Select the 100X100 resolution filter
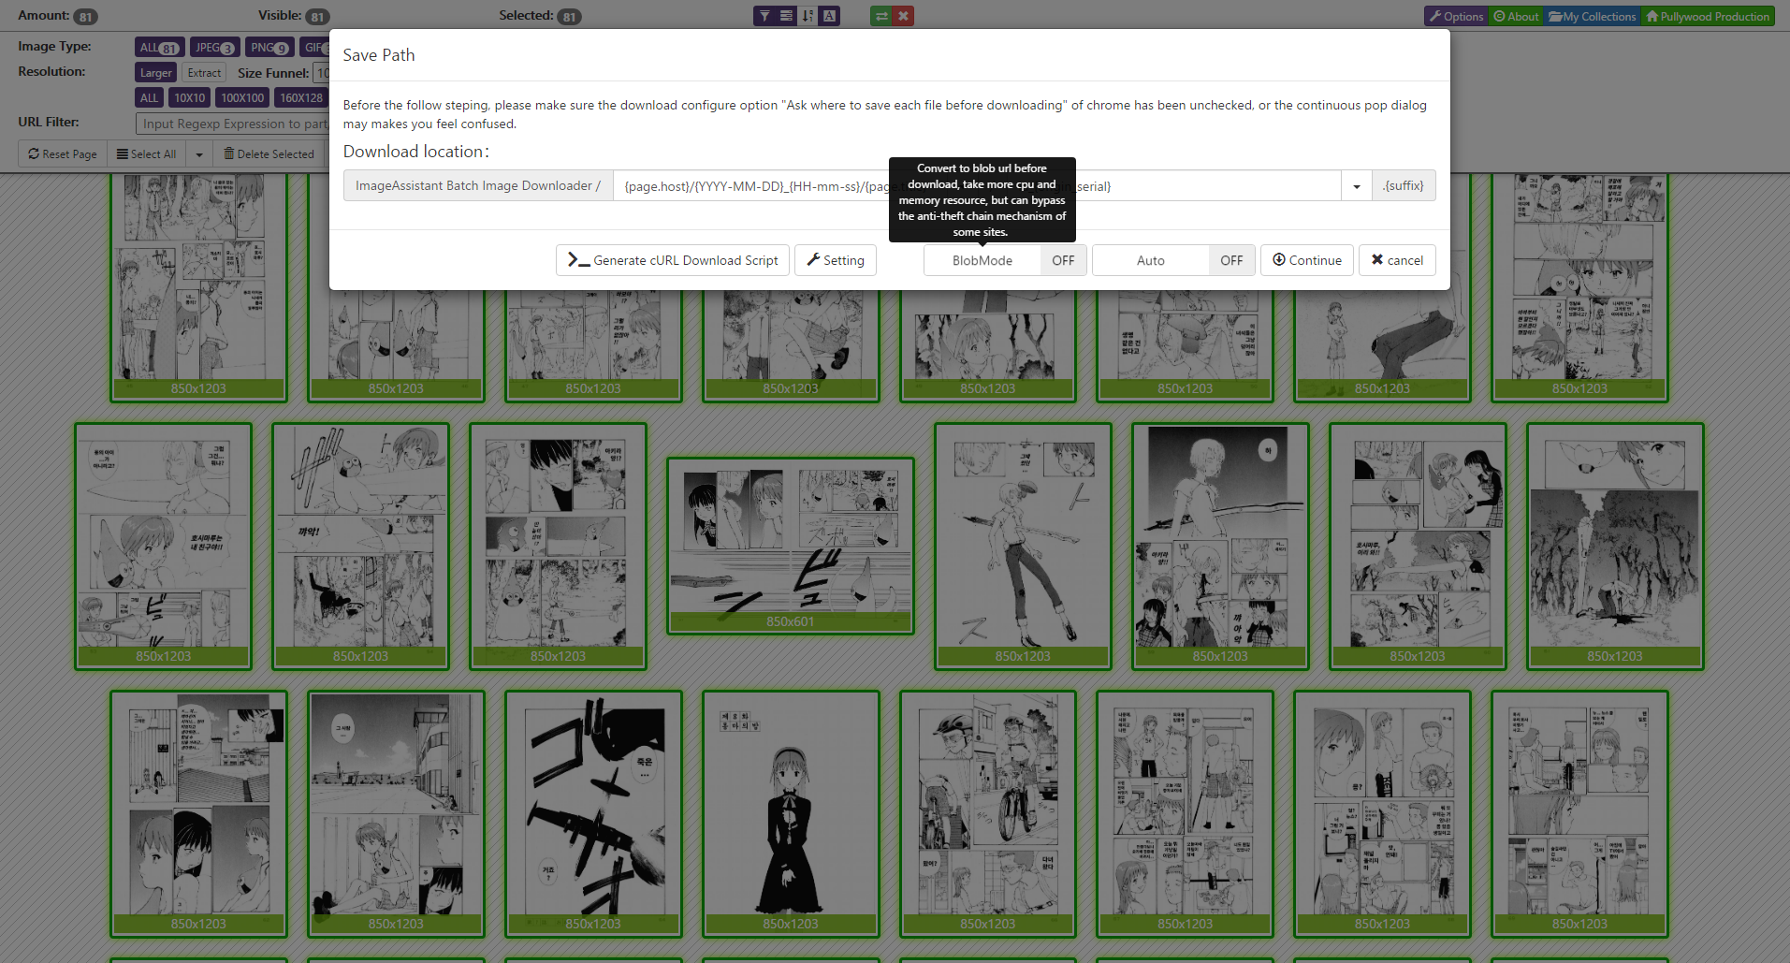 click(x=242, y=97)
